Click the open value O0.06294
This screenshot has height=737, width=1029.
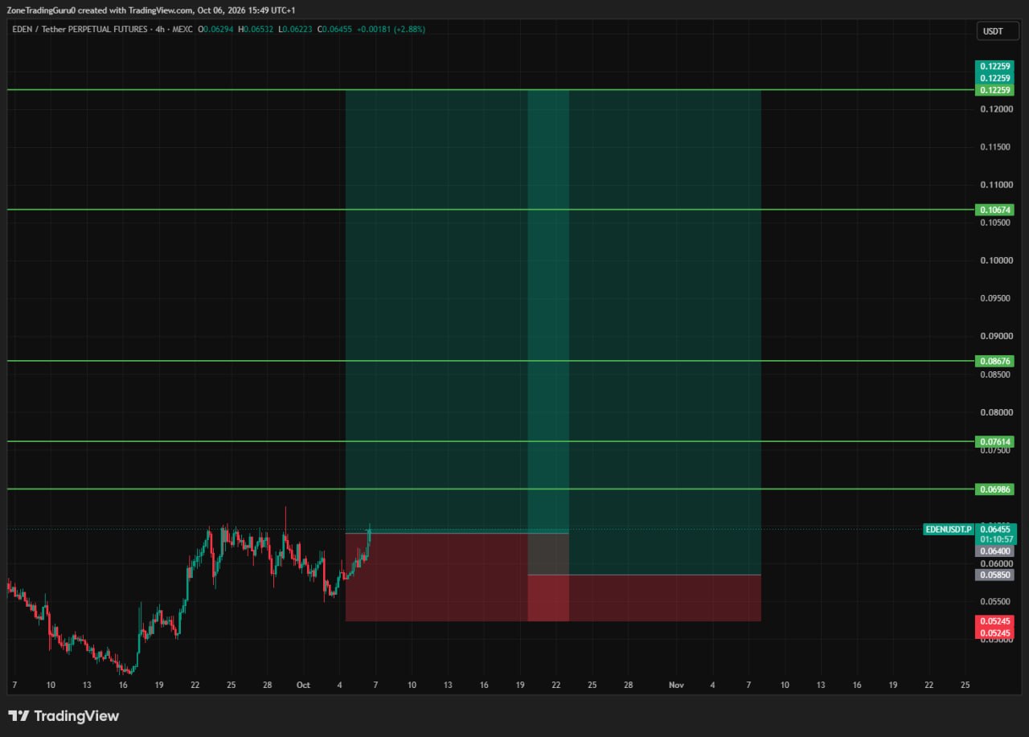point(215,29)
